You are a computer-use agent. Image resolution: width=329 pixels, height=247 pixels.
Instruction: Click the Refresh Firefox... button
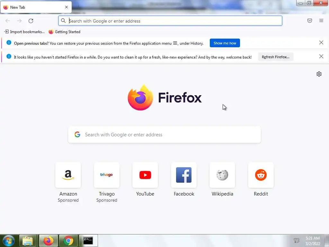click(275, 57)
